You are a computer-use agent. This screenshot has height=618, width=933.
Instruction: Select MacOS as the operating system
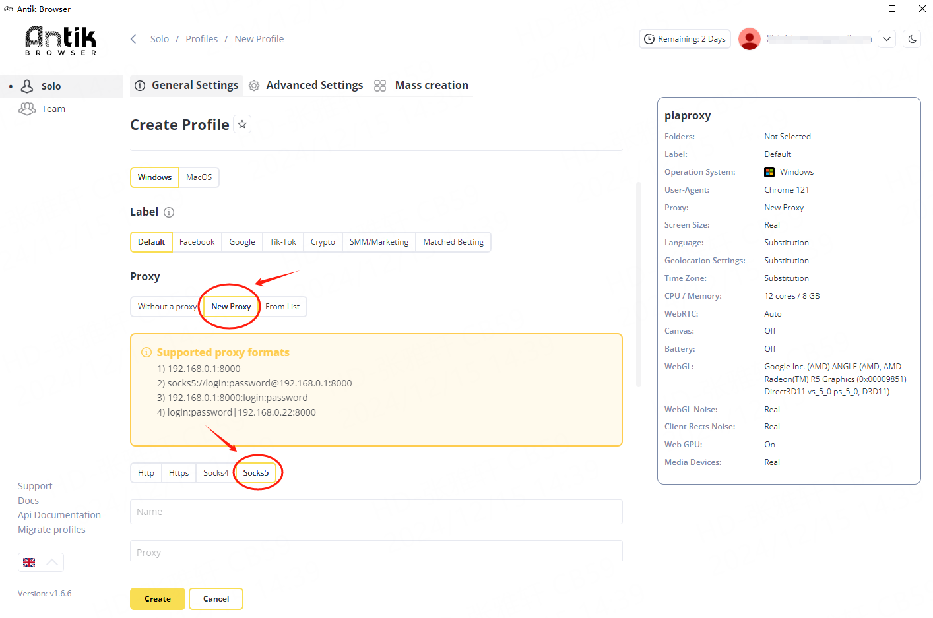(x=199, y=177)
